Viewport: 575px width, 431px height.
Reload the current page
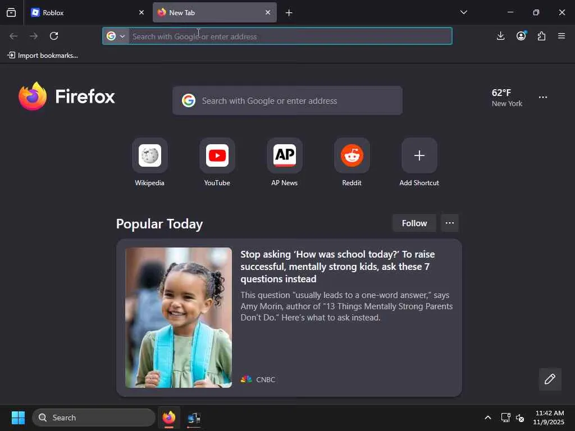pos(54,36)
